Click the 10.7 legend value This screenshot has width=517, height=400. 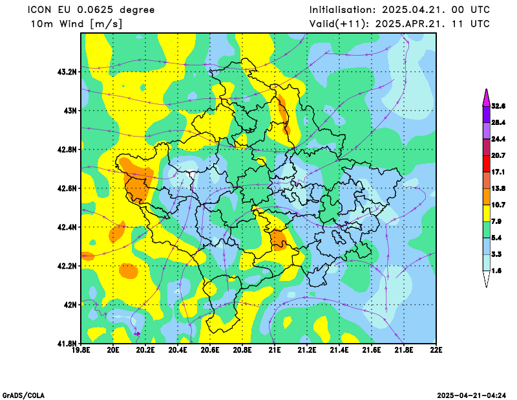tap(498, 205)
